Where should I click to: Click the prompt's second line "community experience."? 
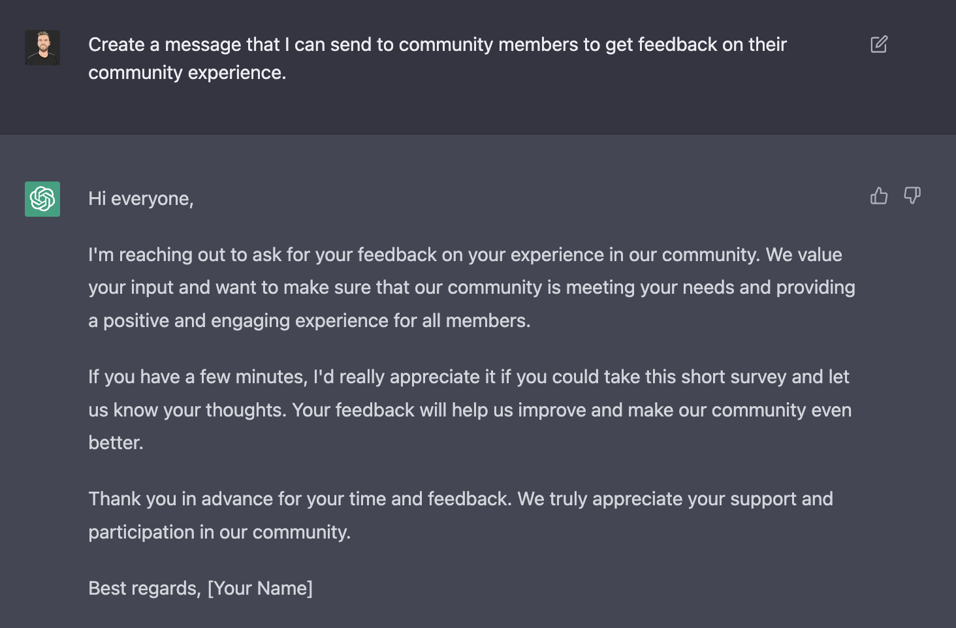pyautogui.click(x=187, y=72)
